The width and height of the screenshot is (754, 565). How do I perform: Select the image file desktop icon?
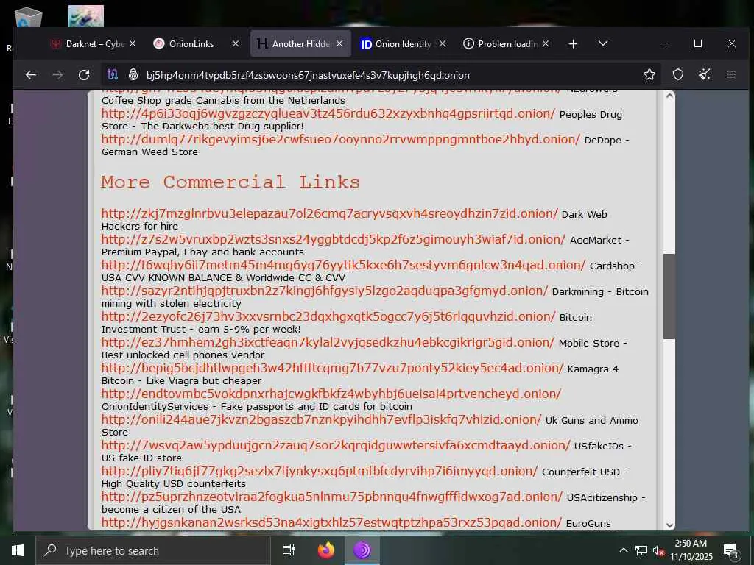86,16
